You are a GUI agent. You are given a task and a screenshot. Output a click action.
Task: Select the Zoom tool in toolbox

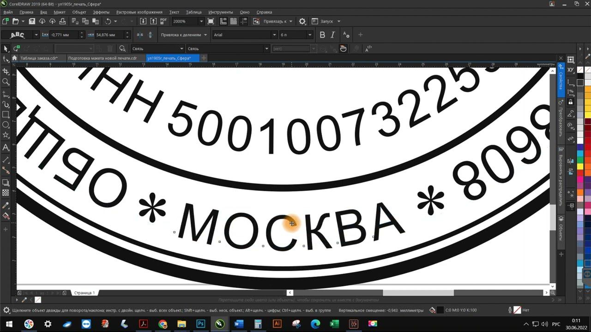6,82
